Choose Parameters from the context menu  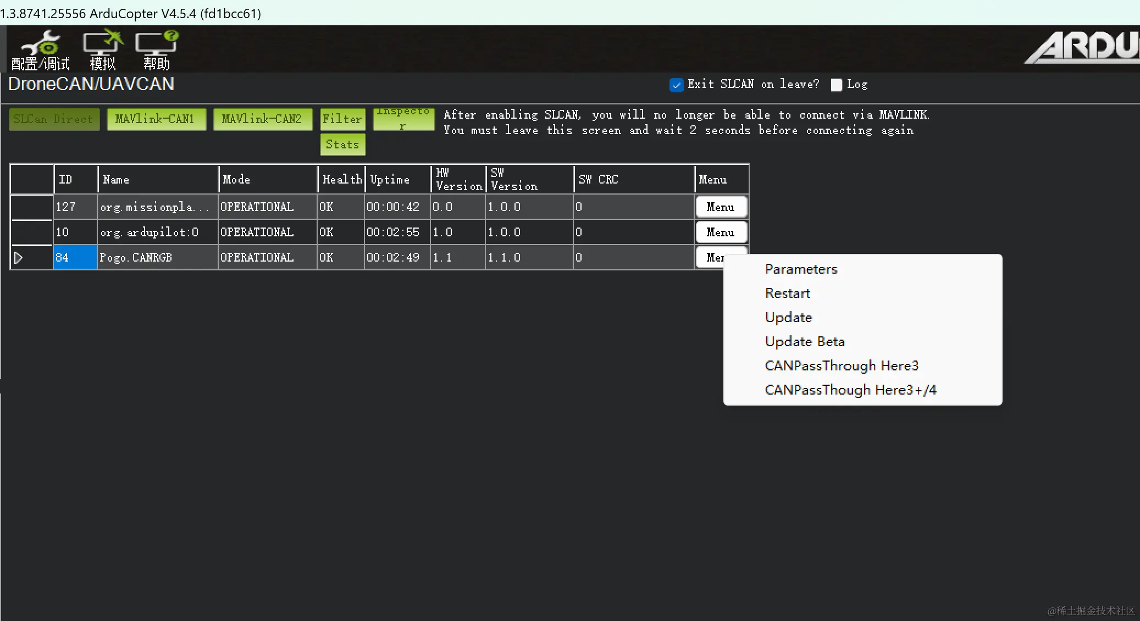pos(801,269)
